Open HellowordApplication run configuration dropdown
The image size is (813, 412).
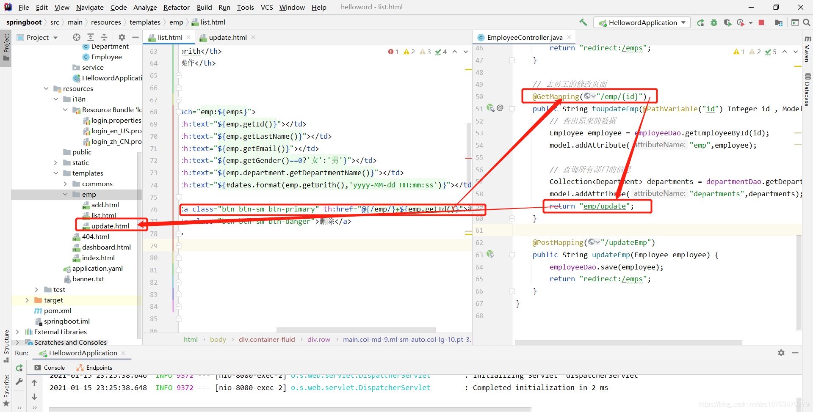pyautogui.click(x=642, y=22)
